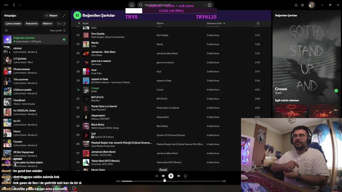Open the Oynatır playlist

(x=35, y=143)
